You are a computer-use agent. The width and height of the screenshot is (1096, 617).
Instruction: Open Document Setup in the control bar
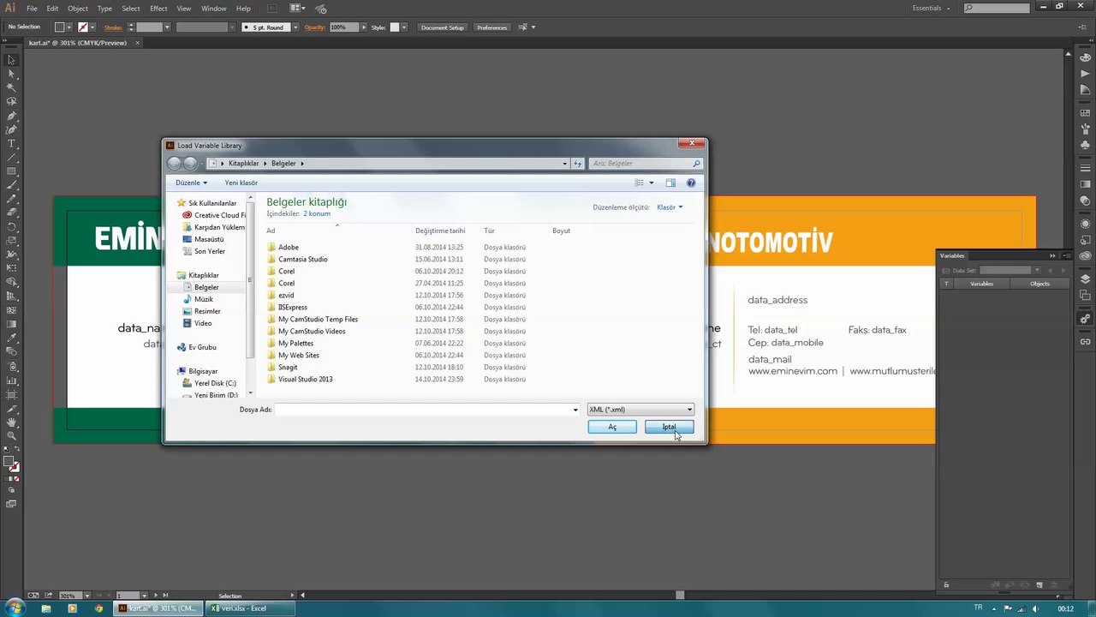point(443,27)
